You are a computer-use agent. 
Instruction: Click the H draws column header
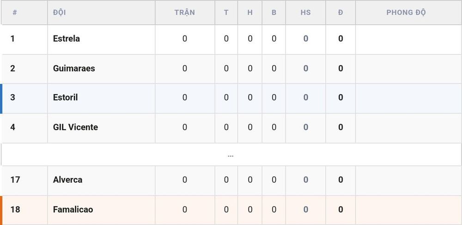tap(250, 12)
